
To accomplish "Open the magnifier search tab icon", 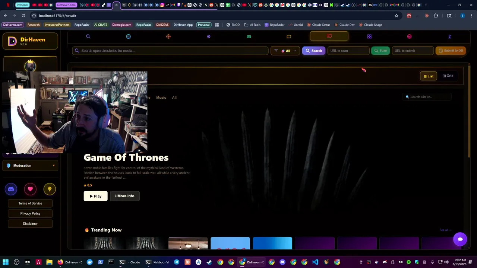I will [x=88, y=36].
